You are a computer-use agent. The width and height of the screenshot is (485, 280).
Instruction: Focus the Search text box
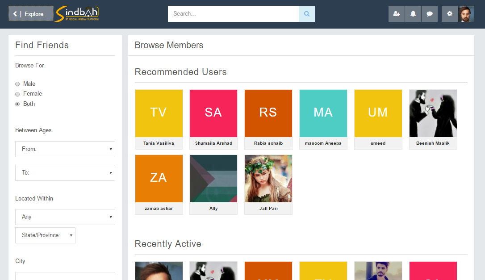click(x=233, y=13)
